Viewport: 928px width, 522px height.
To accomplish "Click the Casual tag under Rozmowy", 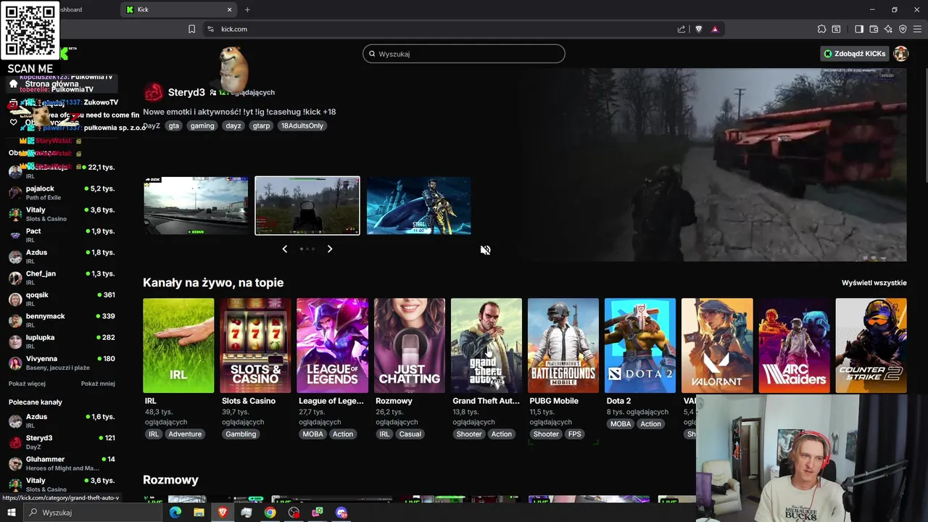I will [x=410, y=434].
